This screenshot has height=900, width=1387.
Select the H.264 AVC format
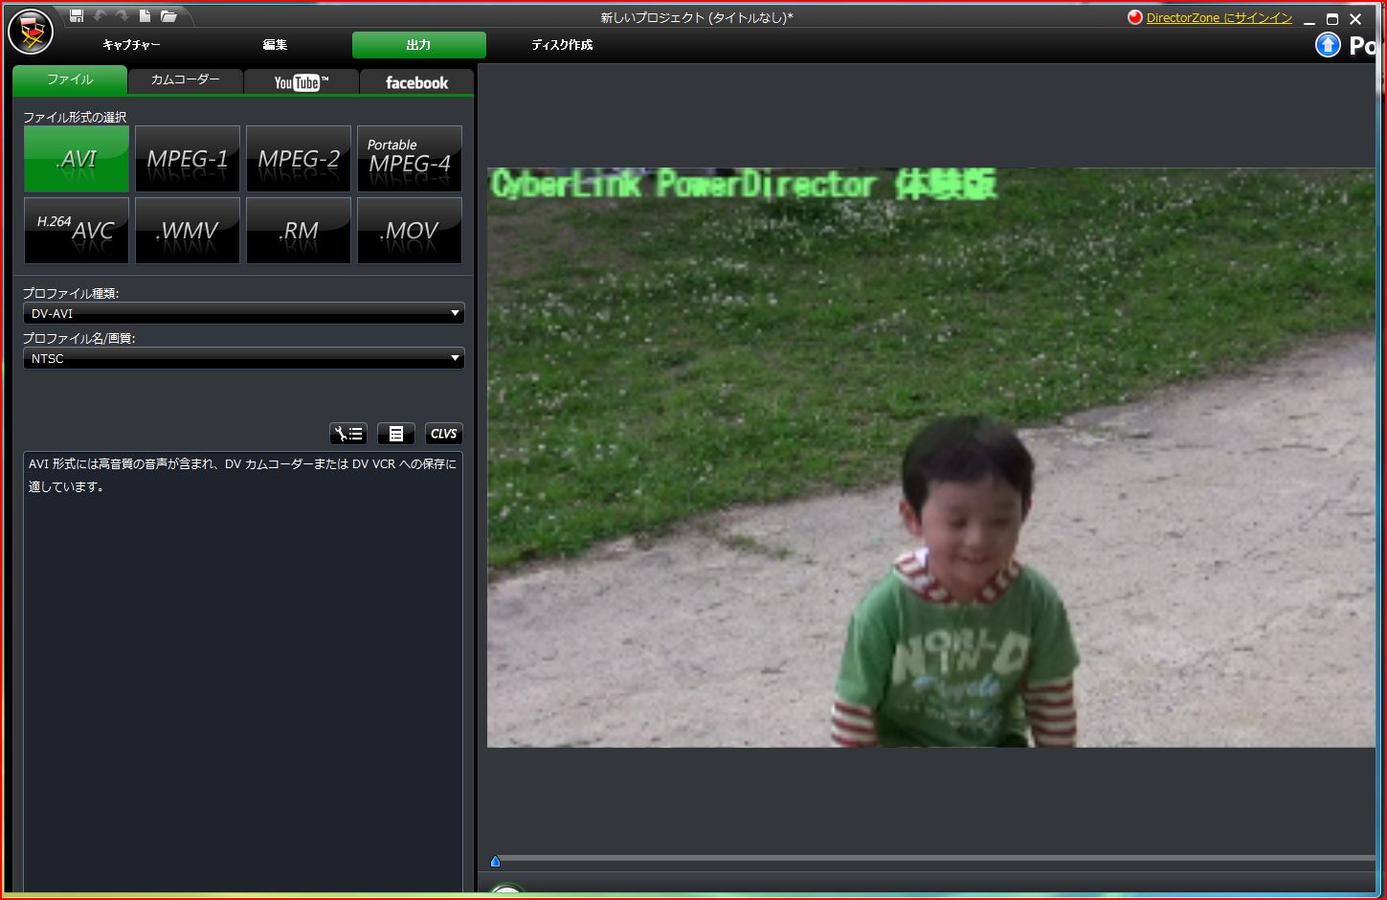pyautogui.click(x=77, y=230)
